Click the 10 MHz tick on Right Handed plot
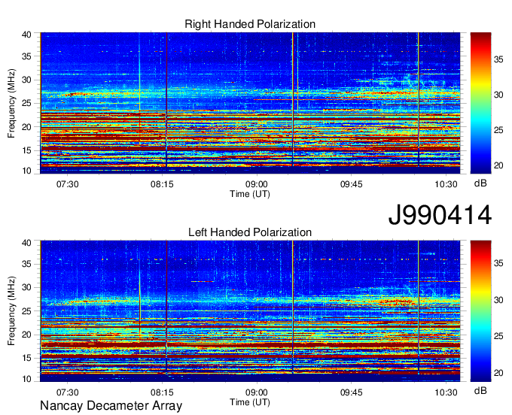The width and height of the screenshot is (512, 415). tap(26, 171)
